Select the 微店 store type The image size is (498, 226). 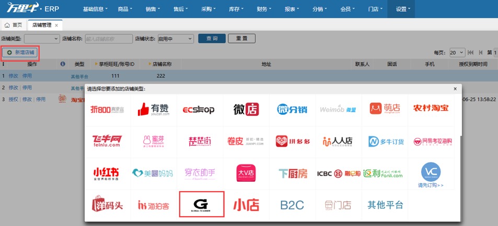tap(246, 110)
